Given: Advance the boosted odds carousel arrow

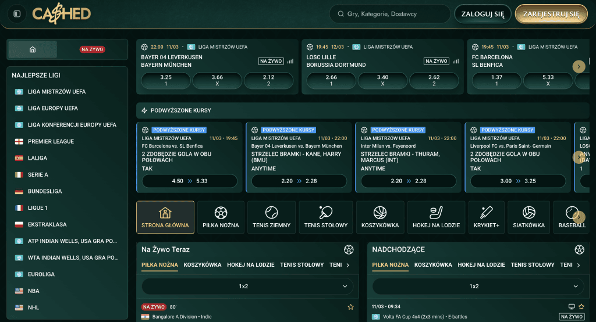Looking at the screenshot, I should (x=579, y=157).
